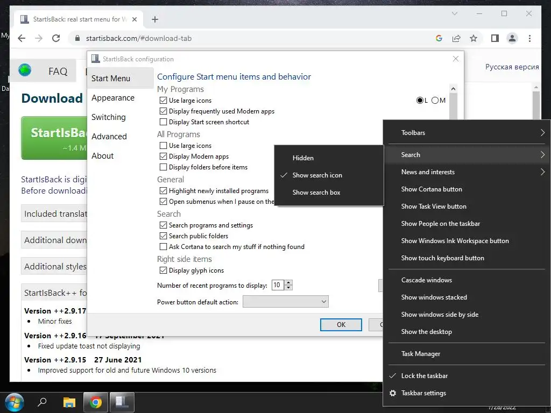This screenshot has height=413, width=551.
Task: Bookmark this page with star icon
Action: pyautogui.click(x=474, y=38)
